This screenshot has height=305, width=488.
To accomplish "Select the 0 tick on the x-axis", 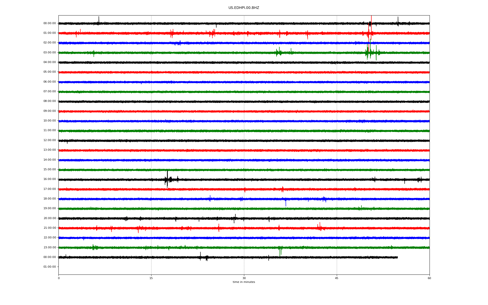I will pos(59,278).
